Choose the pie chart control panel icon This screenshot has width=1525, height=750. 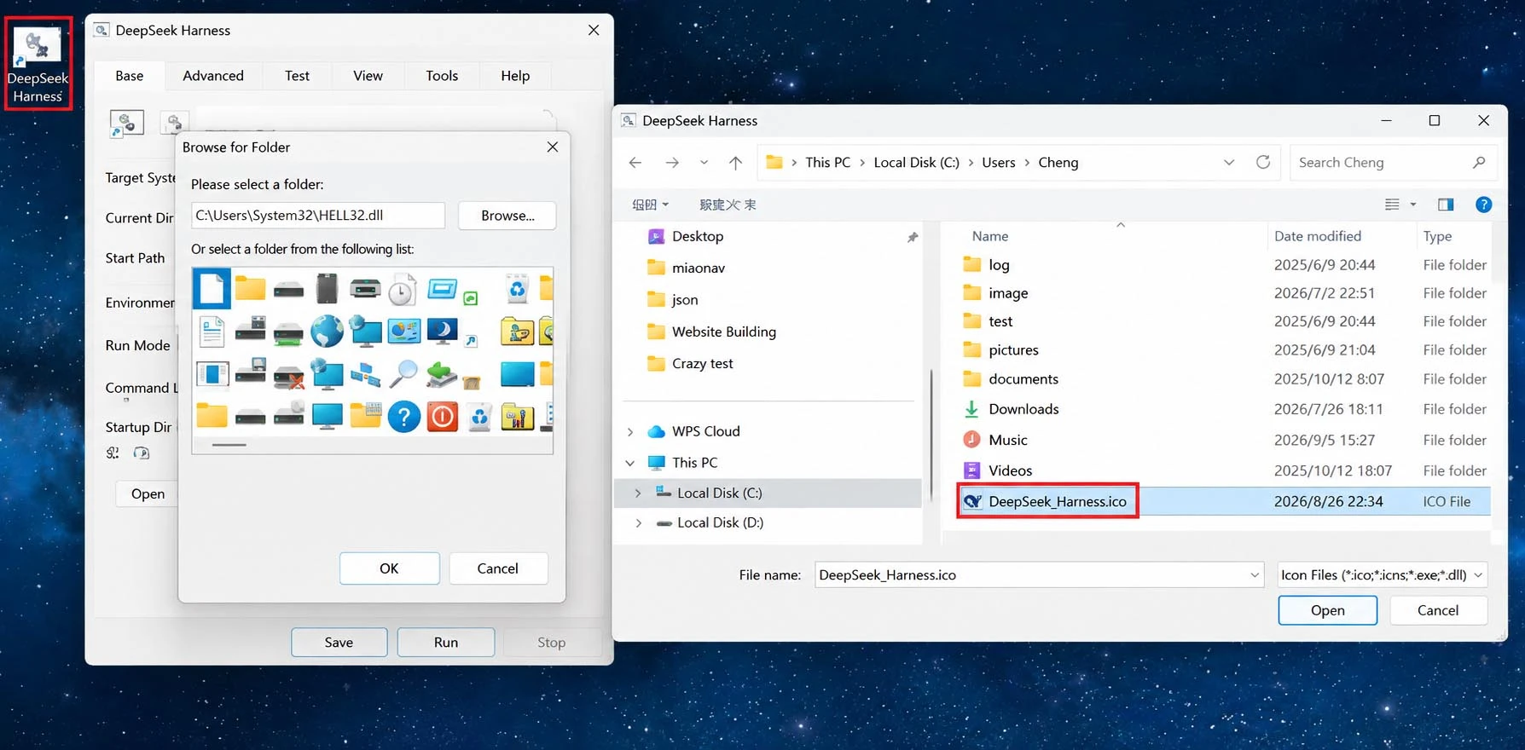click(403, 331)
